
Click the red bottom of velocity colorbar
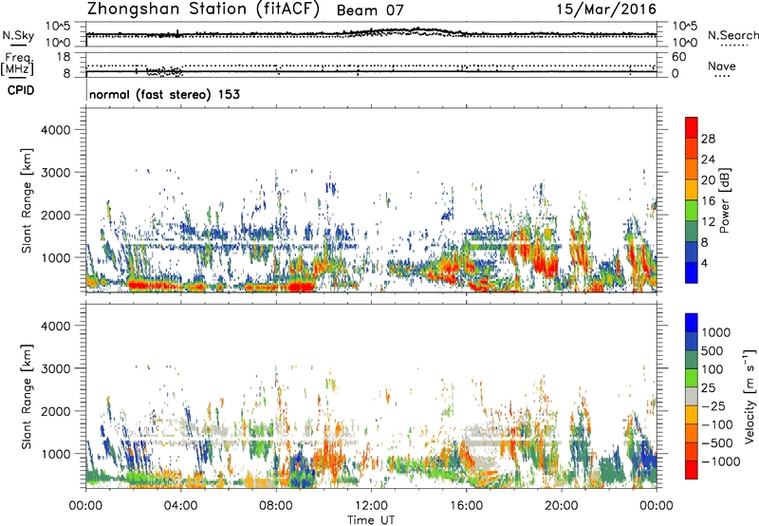[x=692, y=470]
